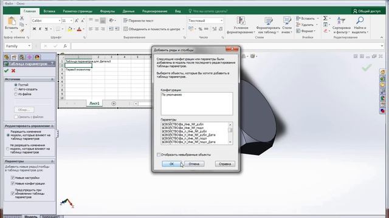The image size is (389, 218).
Task: Click the large green confirmation checkmark in viewport
Action: pyautogui.click(x=367, y=67)
